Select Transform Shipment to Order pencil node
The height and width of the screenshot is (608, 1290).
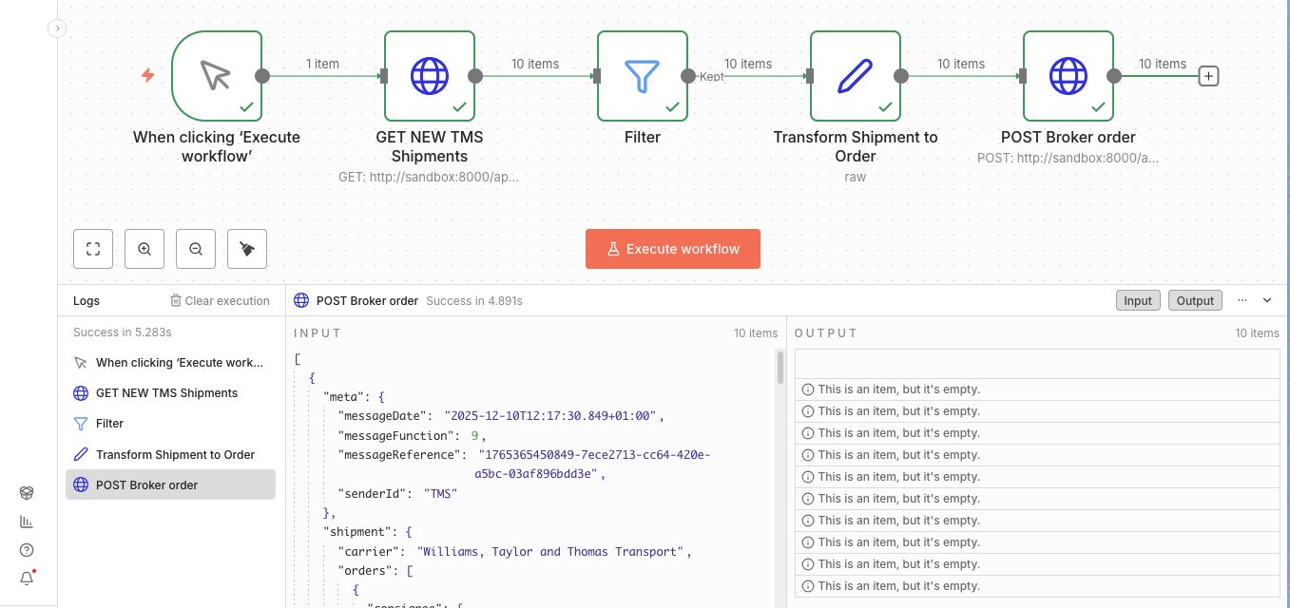pos(855,76)
